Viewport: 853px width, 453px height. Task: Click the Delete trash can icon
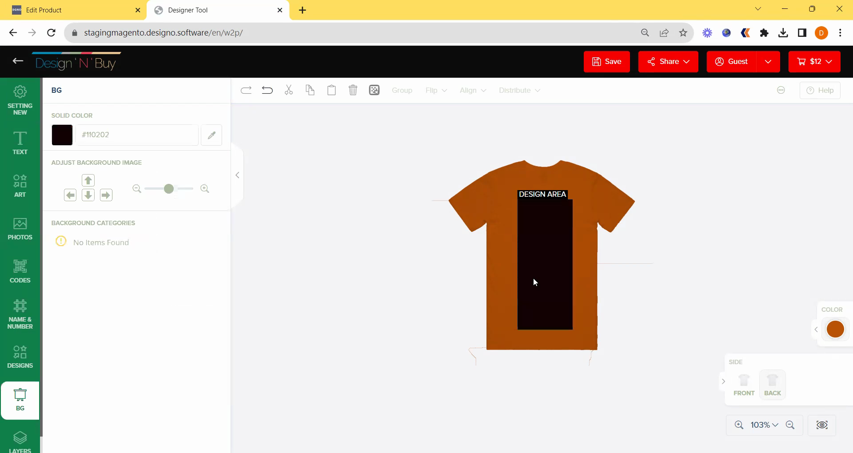click(x=353, y=91)
